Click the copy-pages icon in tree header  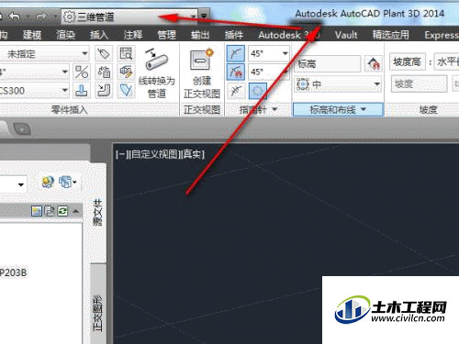(50, 211)
